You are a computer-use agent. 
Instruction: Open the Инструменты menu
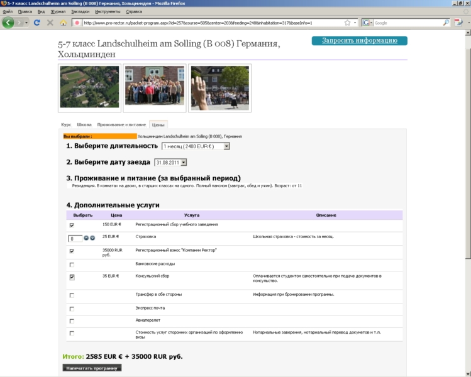pyautogui.click(x=108, y=12)
